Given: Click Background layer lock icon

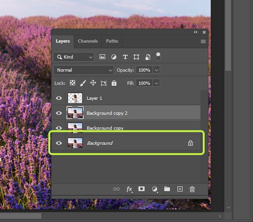Looking at the screenshot, I should coord(191,143).
